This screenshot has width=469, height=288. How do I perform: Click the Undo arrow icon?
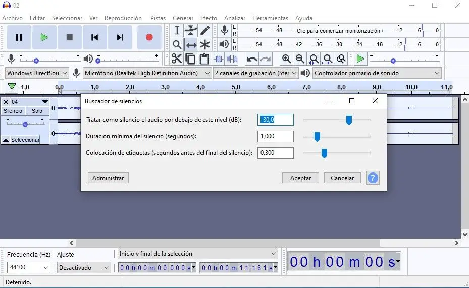[x=252, y=59]
